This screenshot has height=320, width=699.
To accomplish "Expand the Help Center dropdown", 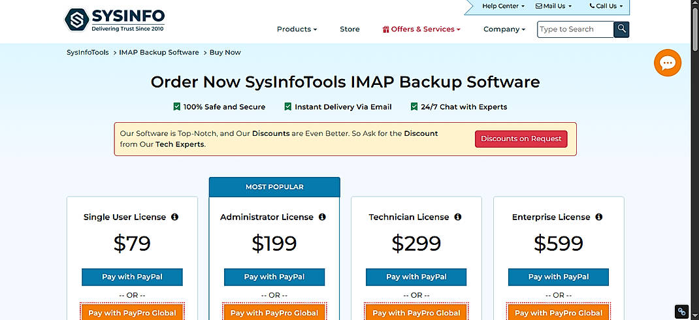I will point(503,7).
